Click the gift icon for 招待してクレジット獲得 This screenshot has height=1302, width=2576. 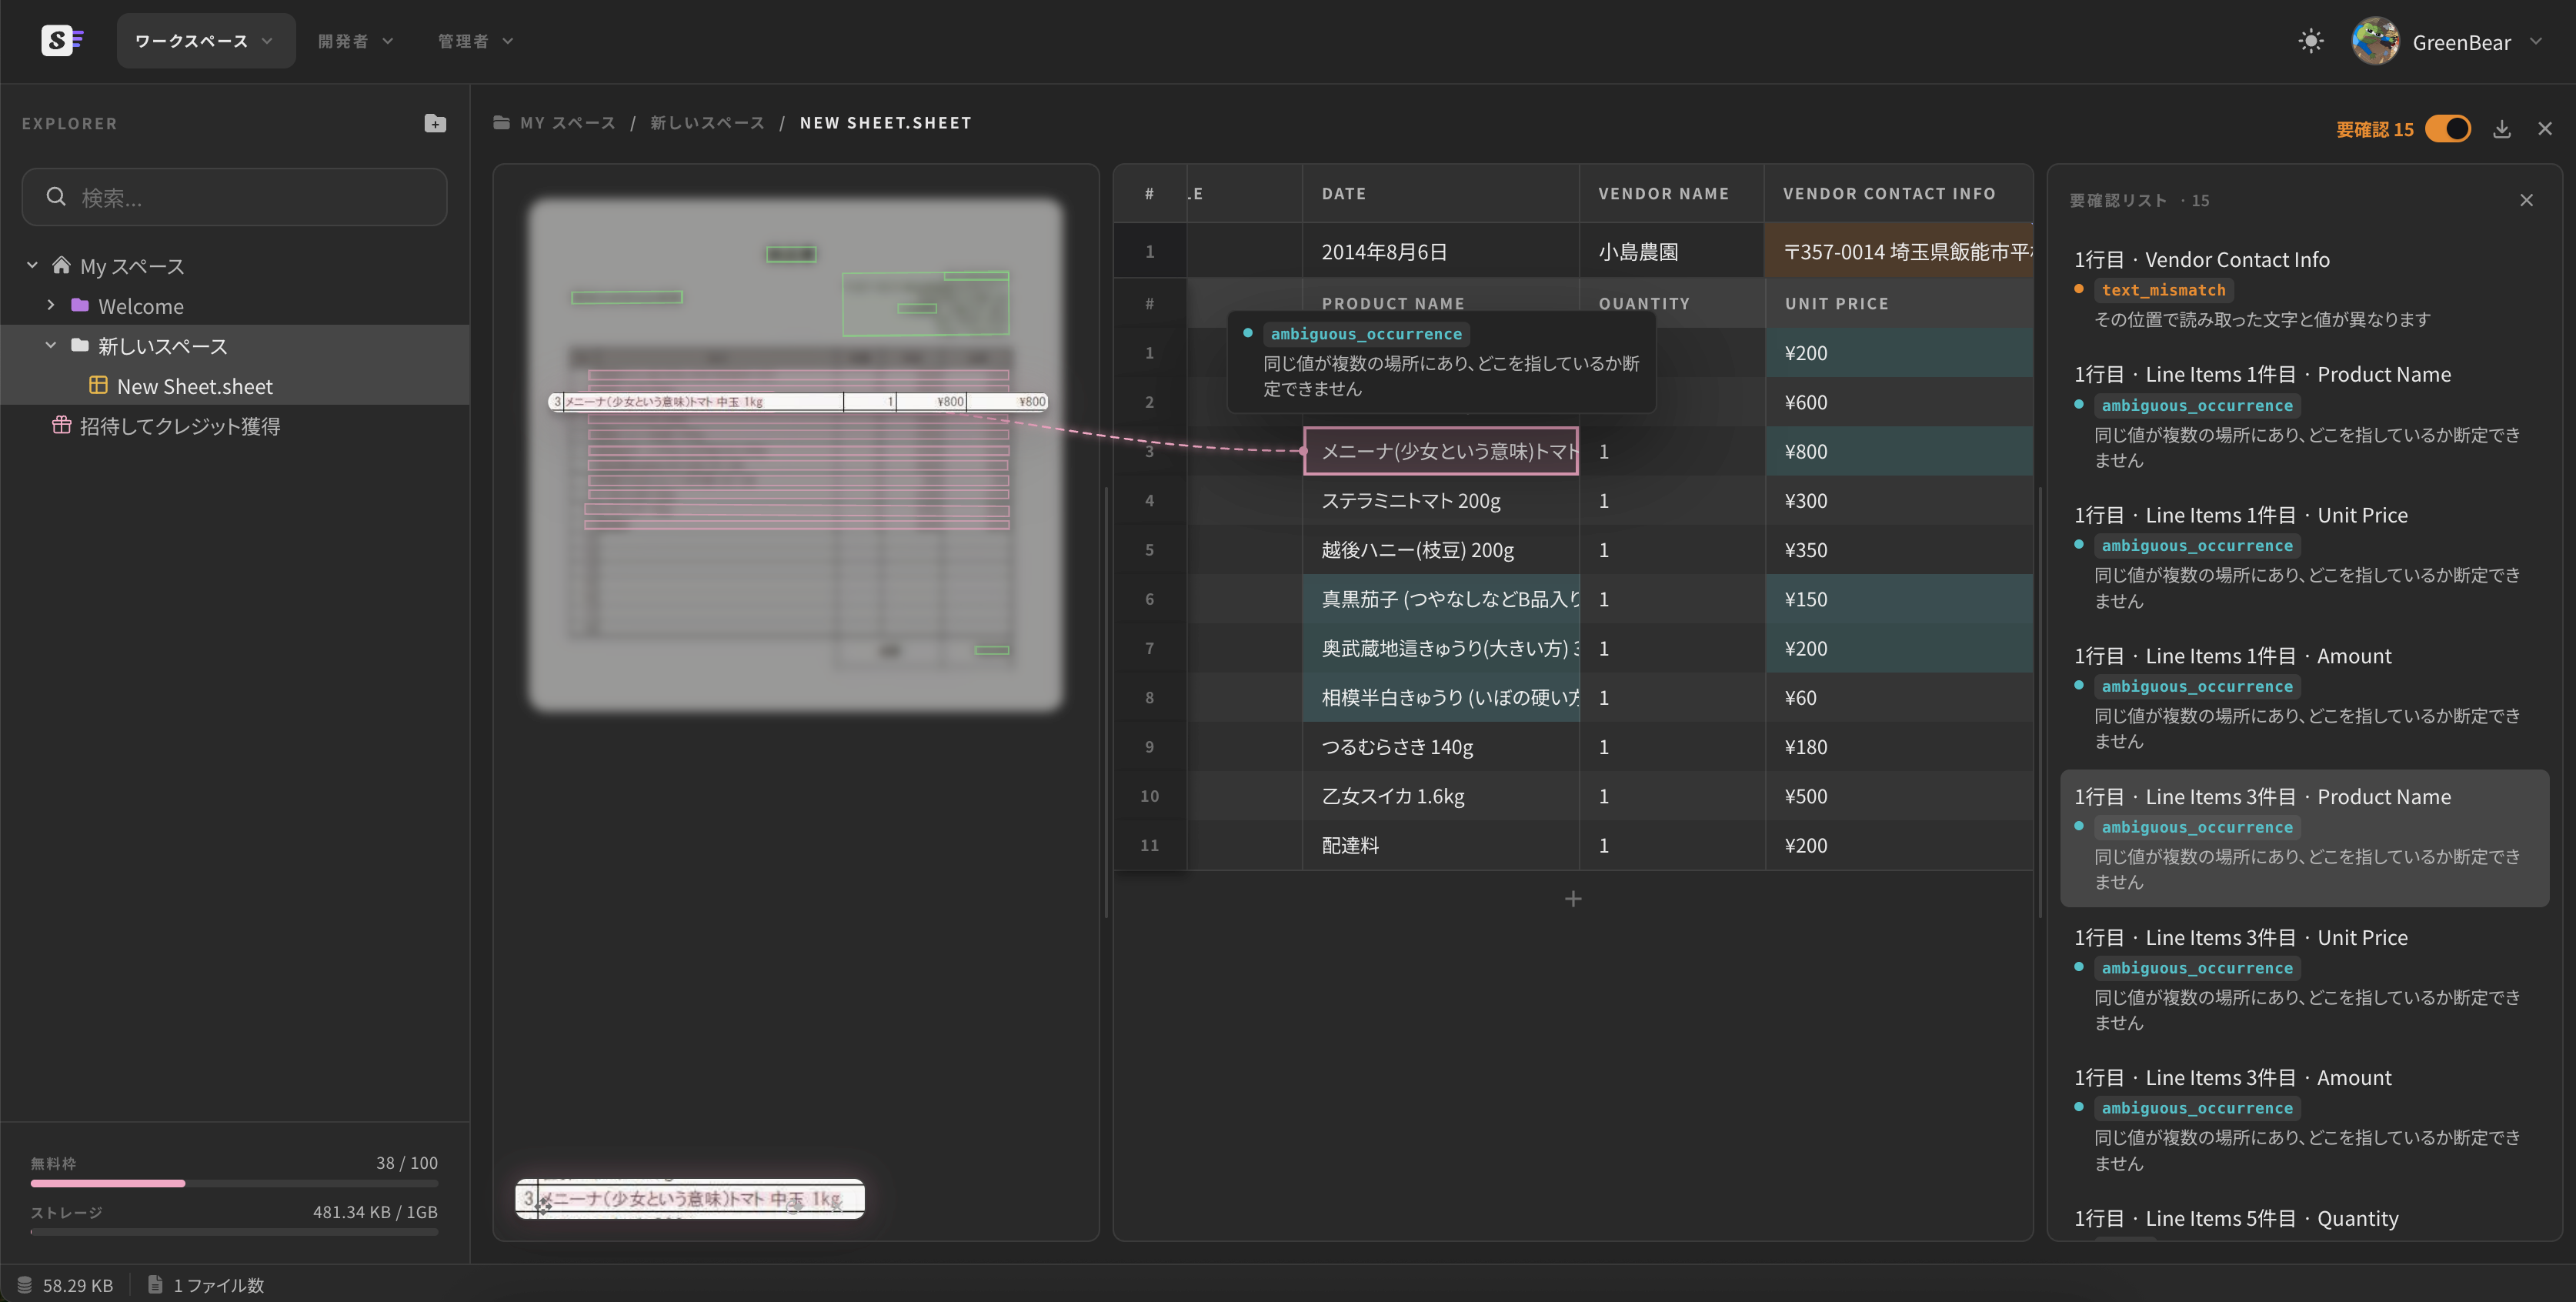[61, 425]
